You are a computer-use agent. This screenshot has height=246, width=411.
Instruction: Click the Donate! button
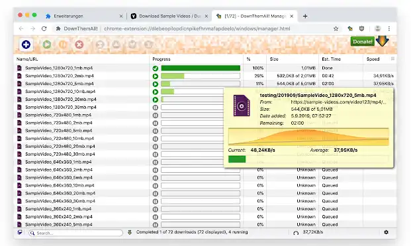click(x=363, y=42)
